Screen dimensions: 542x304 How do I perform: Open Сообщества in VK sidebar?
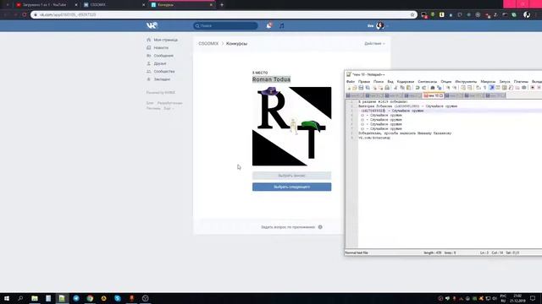(x=160, y=71)
